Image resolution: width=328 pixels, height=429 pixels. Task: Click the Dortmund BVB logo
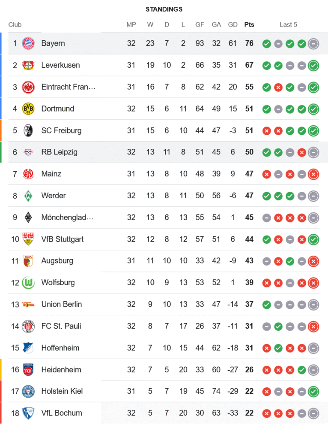(x=28, y=109)
